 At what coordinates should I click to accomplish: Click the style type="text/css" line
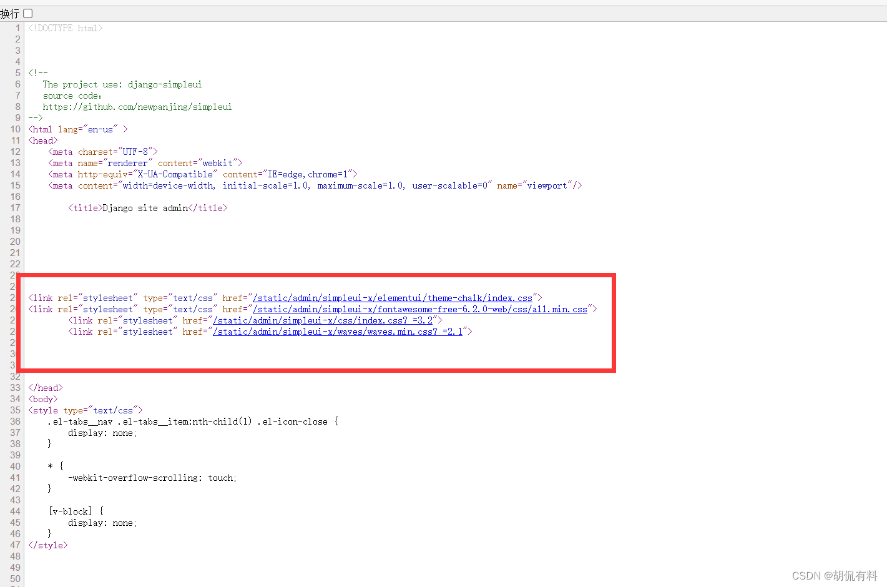86,410
